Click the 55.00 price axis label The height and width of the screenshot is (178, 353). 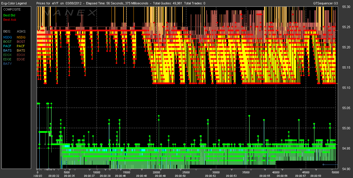click(346, 128)
